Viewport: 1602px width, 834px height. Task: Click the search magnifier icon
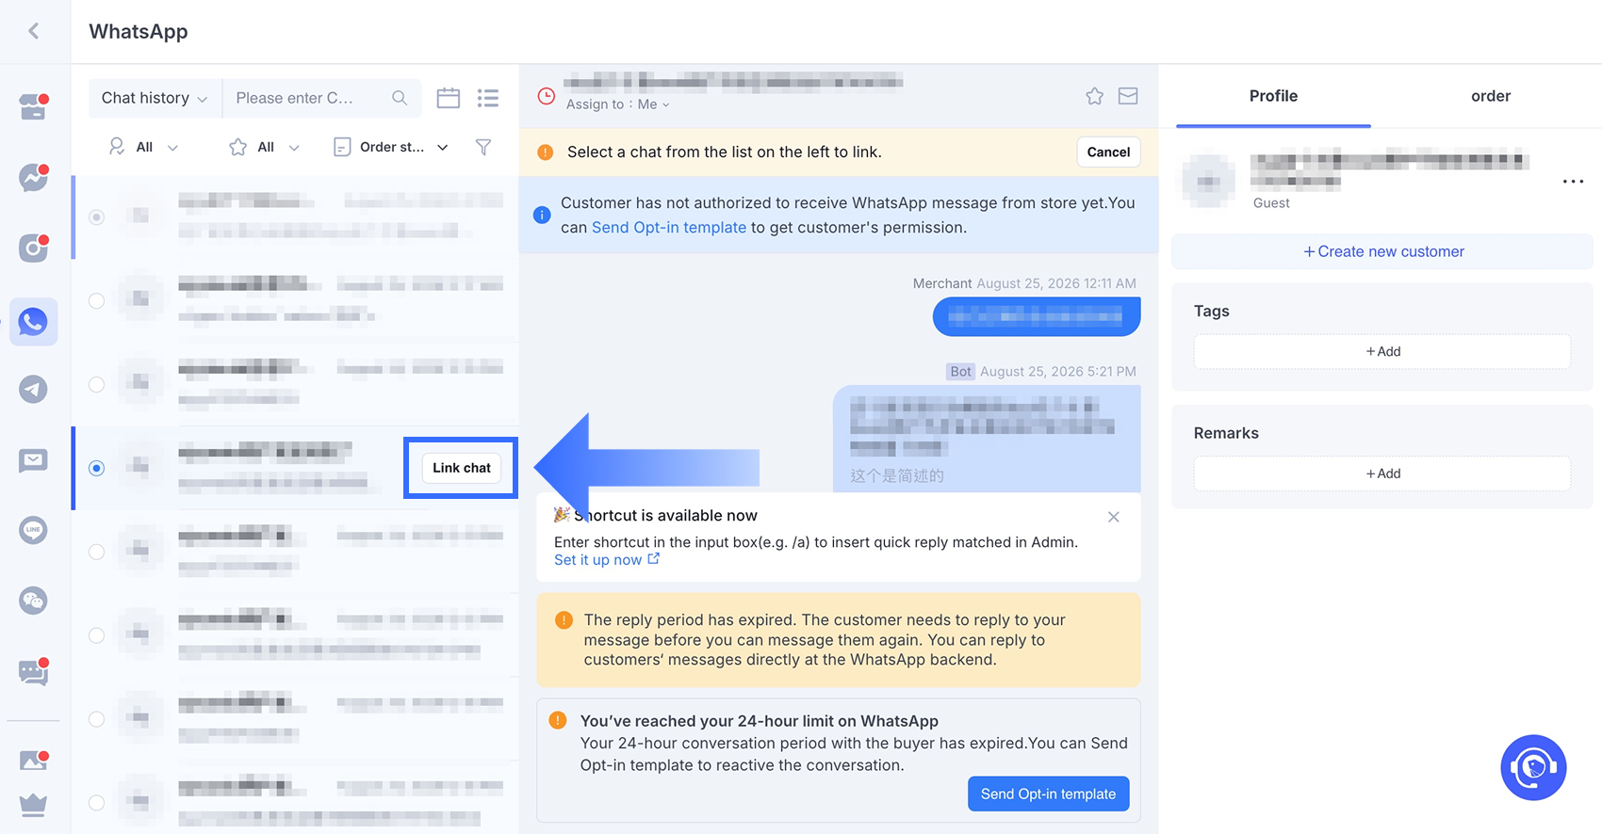[400, 98]
